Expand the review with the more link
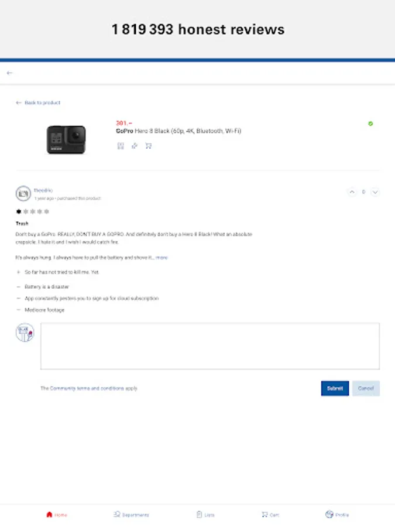Screen dimensions: 395x527 click(x=162, y=258)
